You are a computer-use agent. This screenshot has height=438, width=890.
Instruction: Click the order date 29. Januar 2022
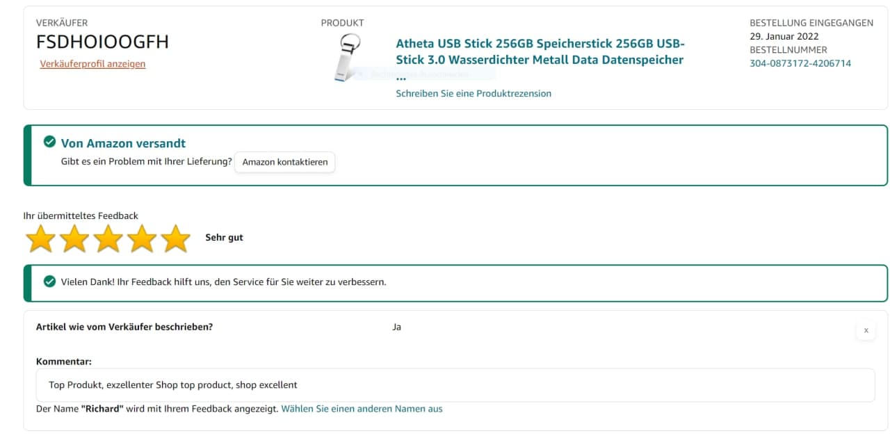pyautogui.click(x=784, y=36)
